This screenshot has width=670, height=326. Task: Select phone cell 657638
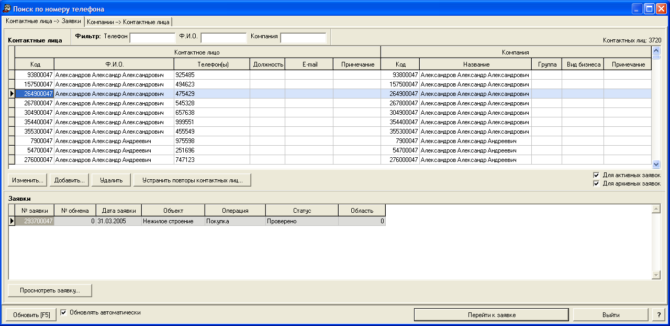click(212, 113)
